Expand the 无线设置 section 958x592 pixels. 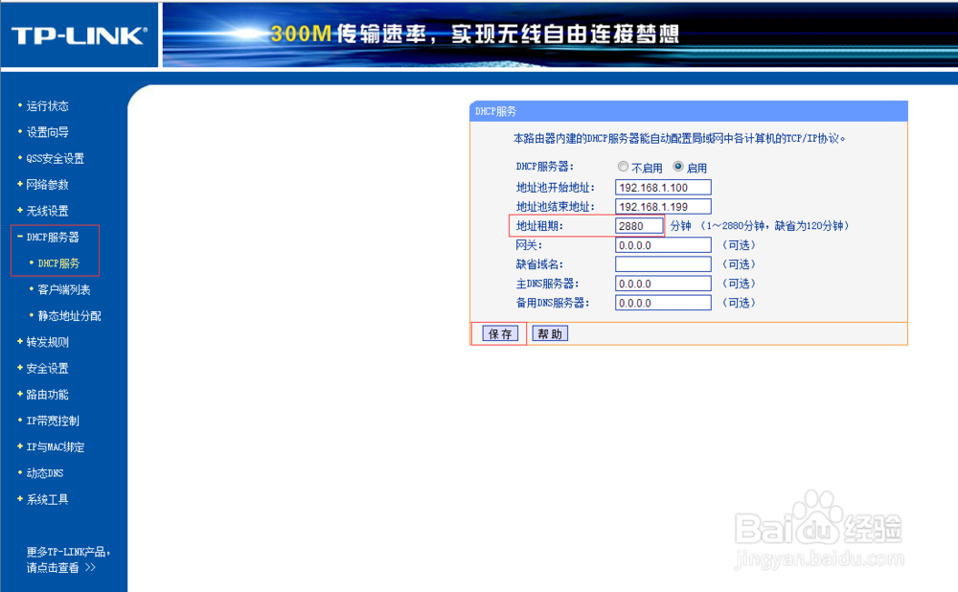point(45,210)
